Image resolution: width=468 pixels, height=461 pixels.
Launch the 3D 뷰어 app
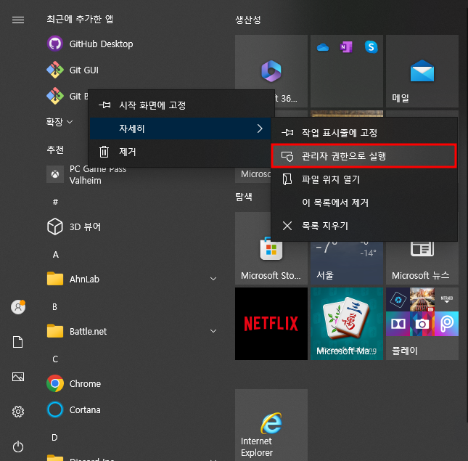click(74, 227)
